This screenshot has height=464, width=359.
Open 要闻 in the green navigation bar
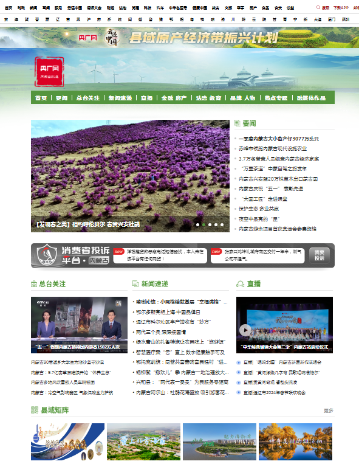click(x=62, y=98)
